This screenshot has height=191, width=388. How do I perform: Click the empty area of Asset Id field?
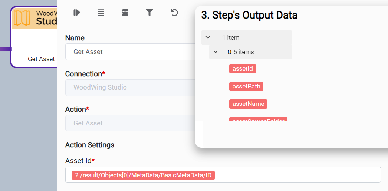pyautogui.click(x=297, y=175)
